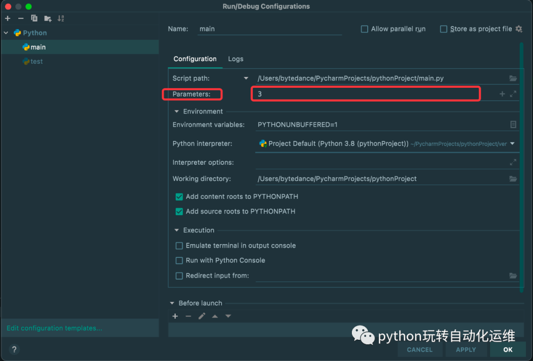The height and width of the screenshot is (361, 533).
Task: Enable Run with Python Console
Action: [x=179, y=260]
